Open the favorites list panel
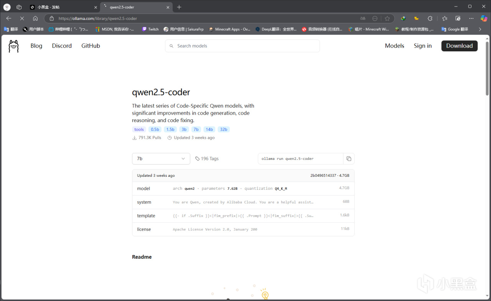 445,18
